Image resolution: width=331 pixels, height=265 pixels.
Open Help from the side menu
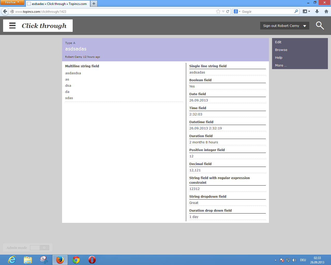(x=279, y=57)
